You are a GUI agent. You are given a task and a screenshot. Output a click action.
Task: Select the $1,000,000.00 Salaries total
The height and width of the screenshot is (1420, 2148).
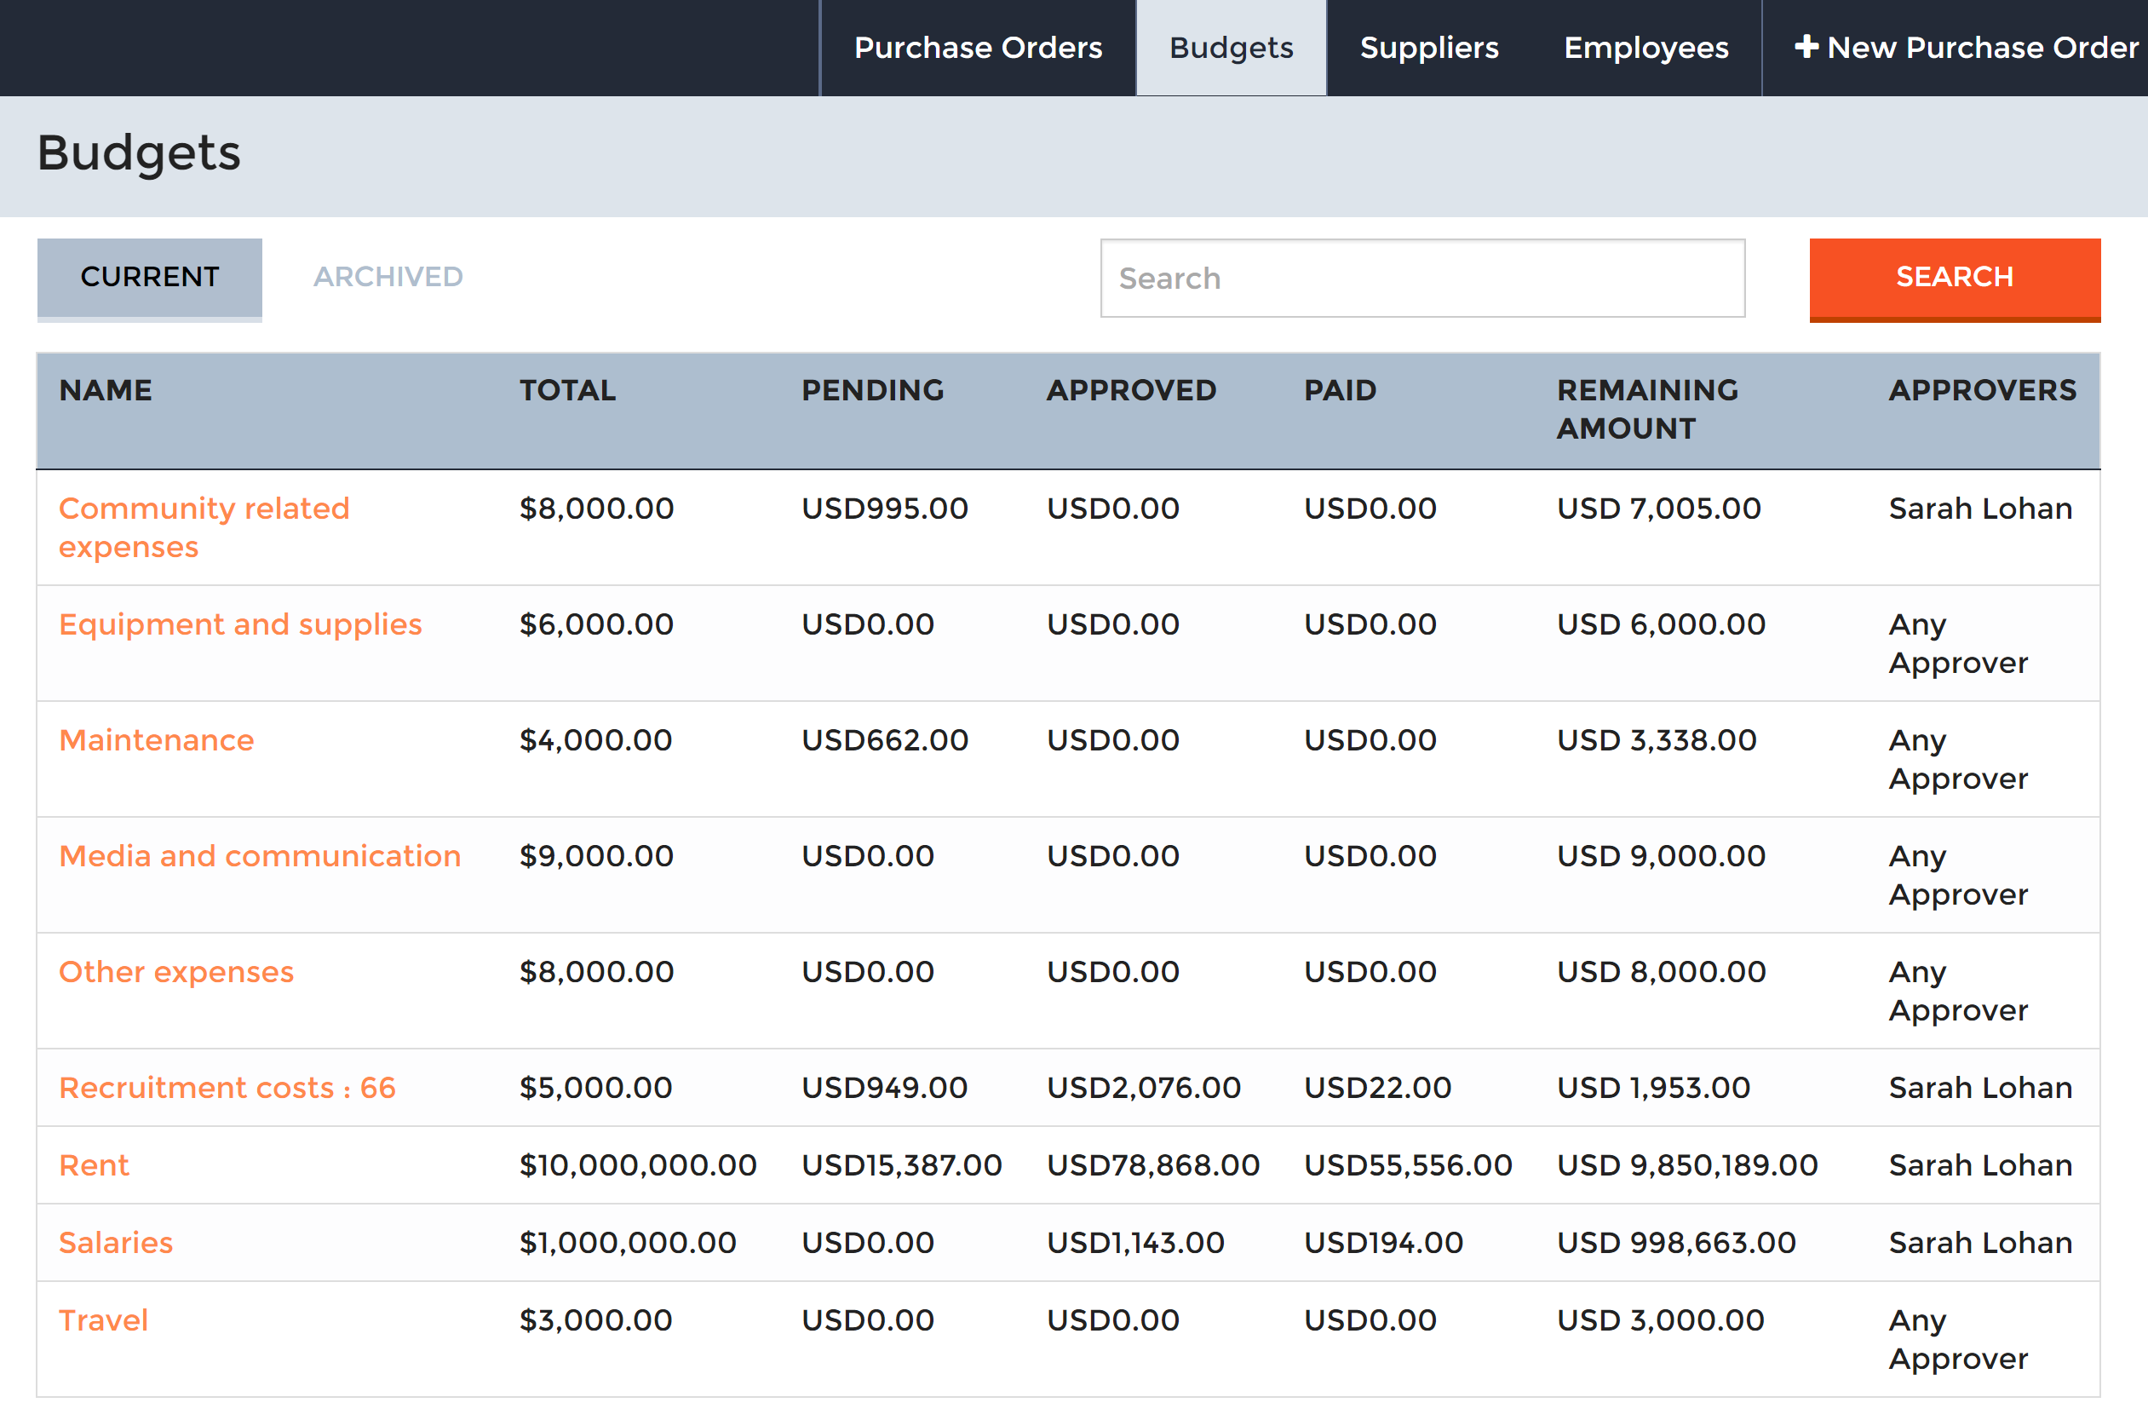628,1243
